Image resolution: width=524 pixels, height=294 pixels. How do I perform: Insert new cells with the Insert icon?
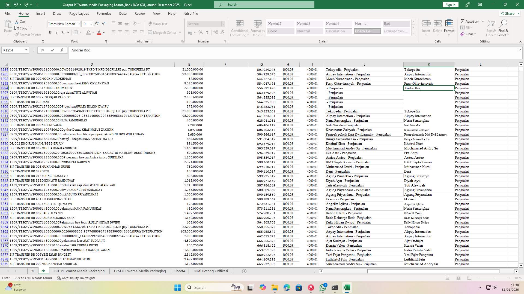point(426,26)
